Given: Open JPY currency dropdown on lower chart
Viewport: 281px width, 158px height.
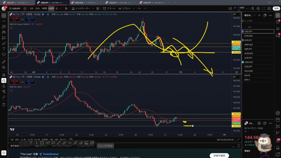Looking at the screenshot, I should click(x=236, y=77).
